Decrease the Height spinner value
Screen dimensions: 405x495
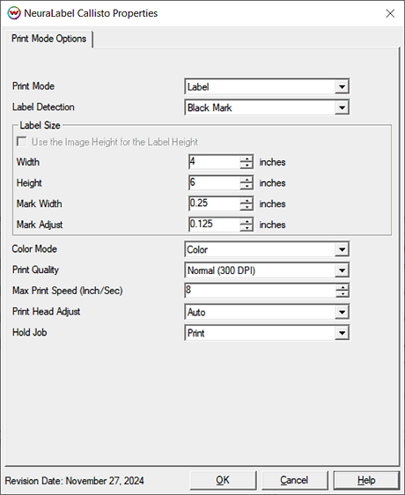247,186
